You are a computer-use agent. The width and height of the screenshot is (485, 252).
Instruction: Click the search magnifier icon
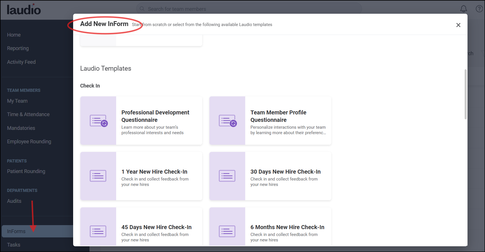(x=142, y=9)
